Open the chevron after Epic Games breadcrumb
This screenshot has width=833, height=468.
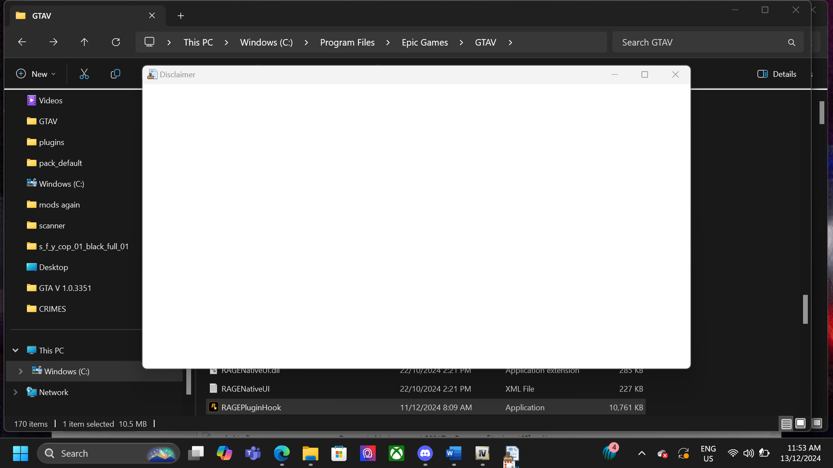coord(461,43)
